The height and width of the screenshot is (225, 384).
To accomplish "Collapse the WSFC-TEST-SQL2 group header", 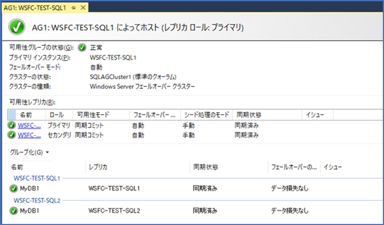I will coord(37,201).
